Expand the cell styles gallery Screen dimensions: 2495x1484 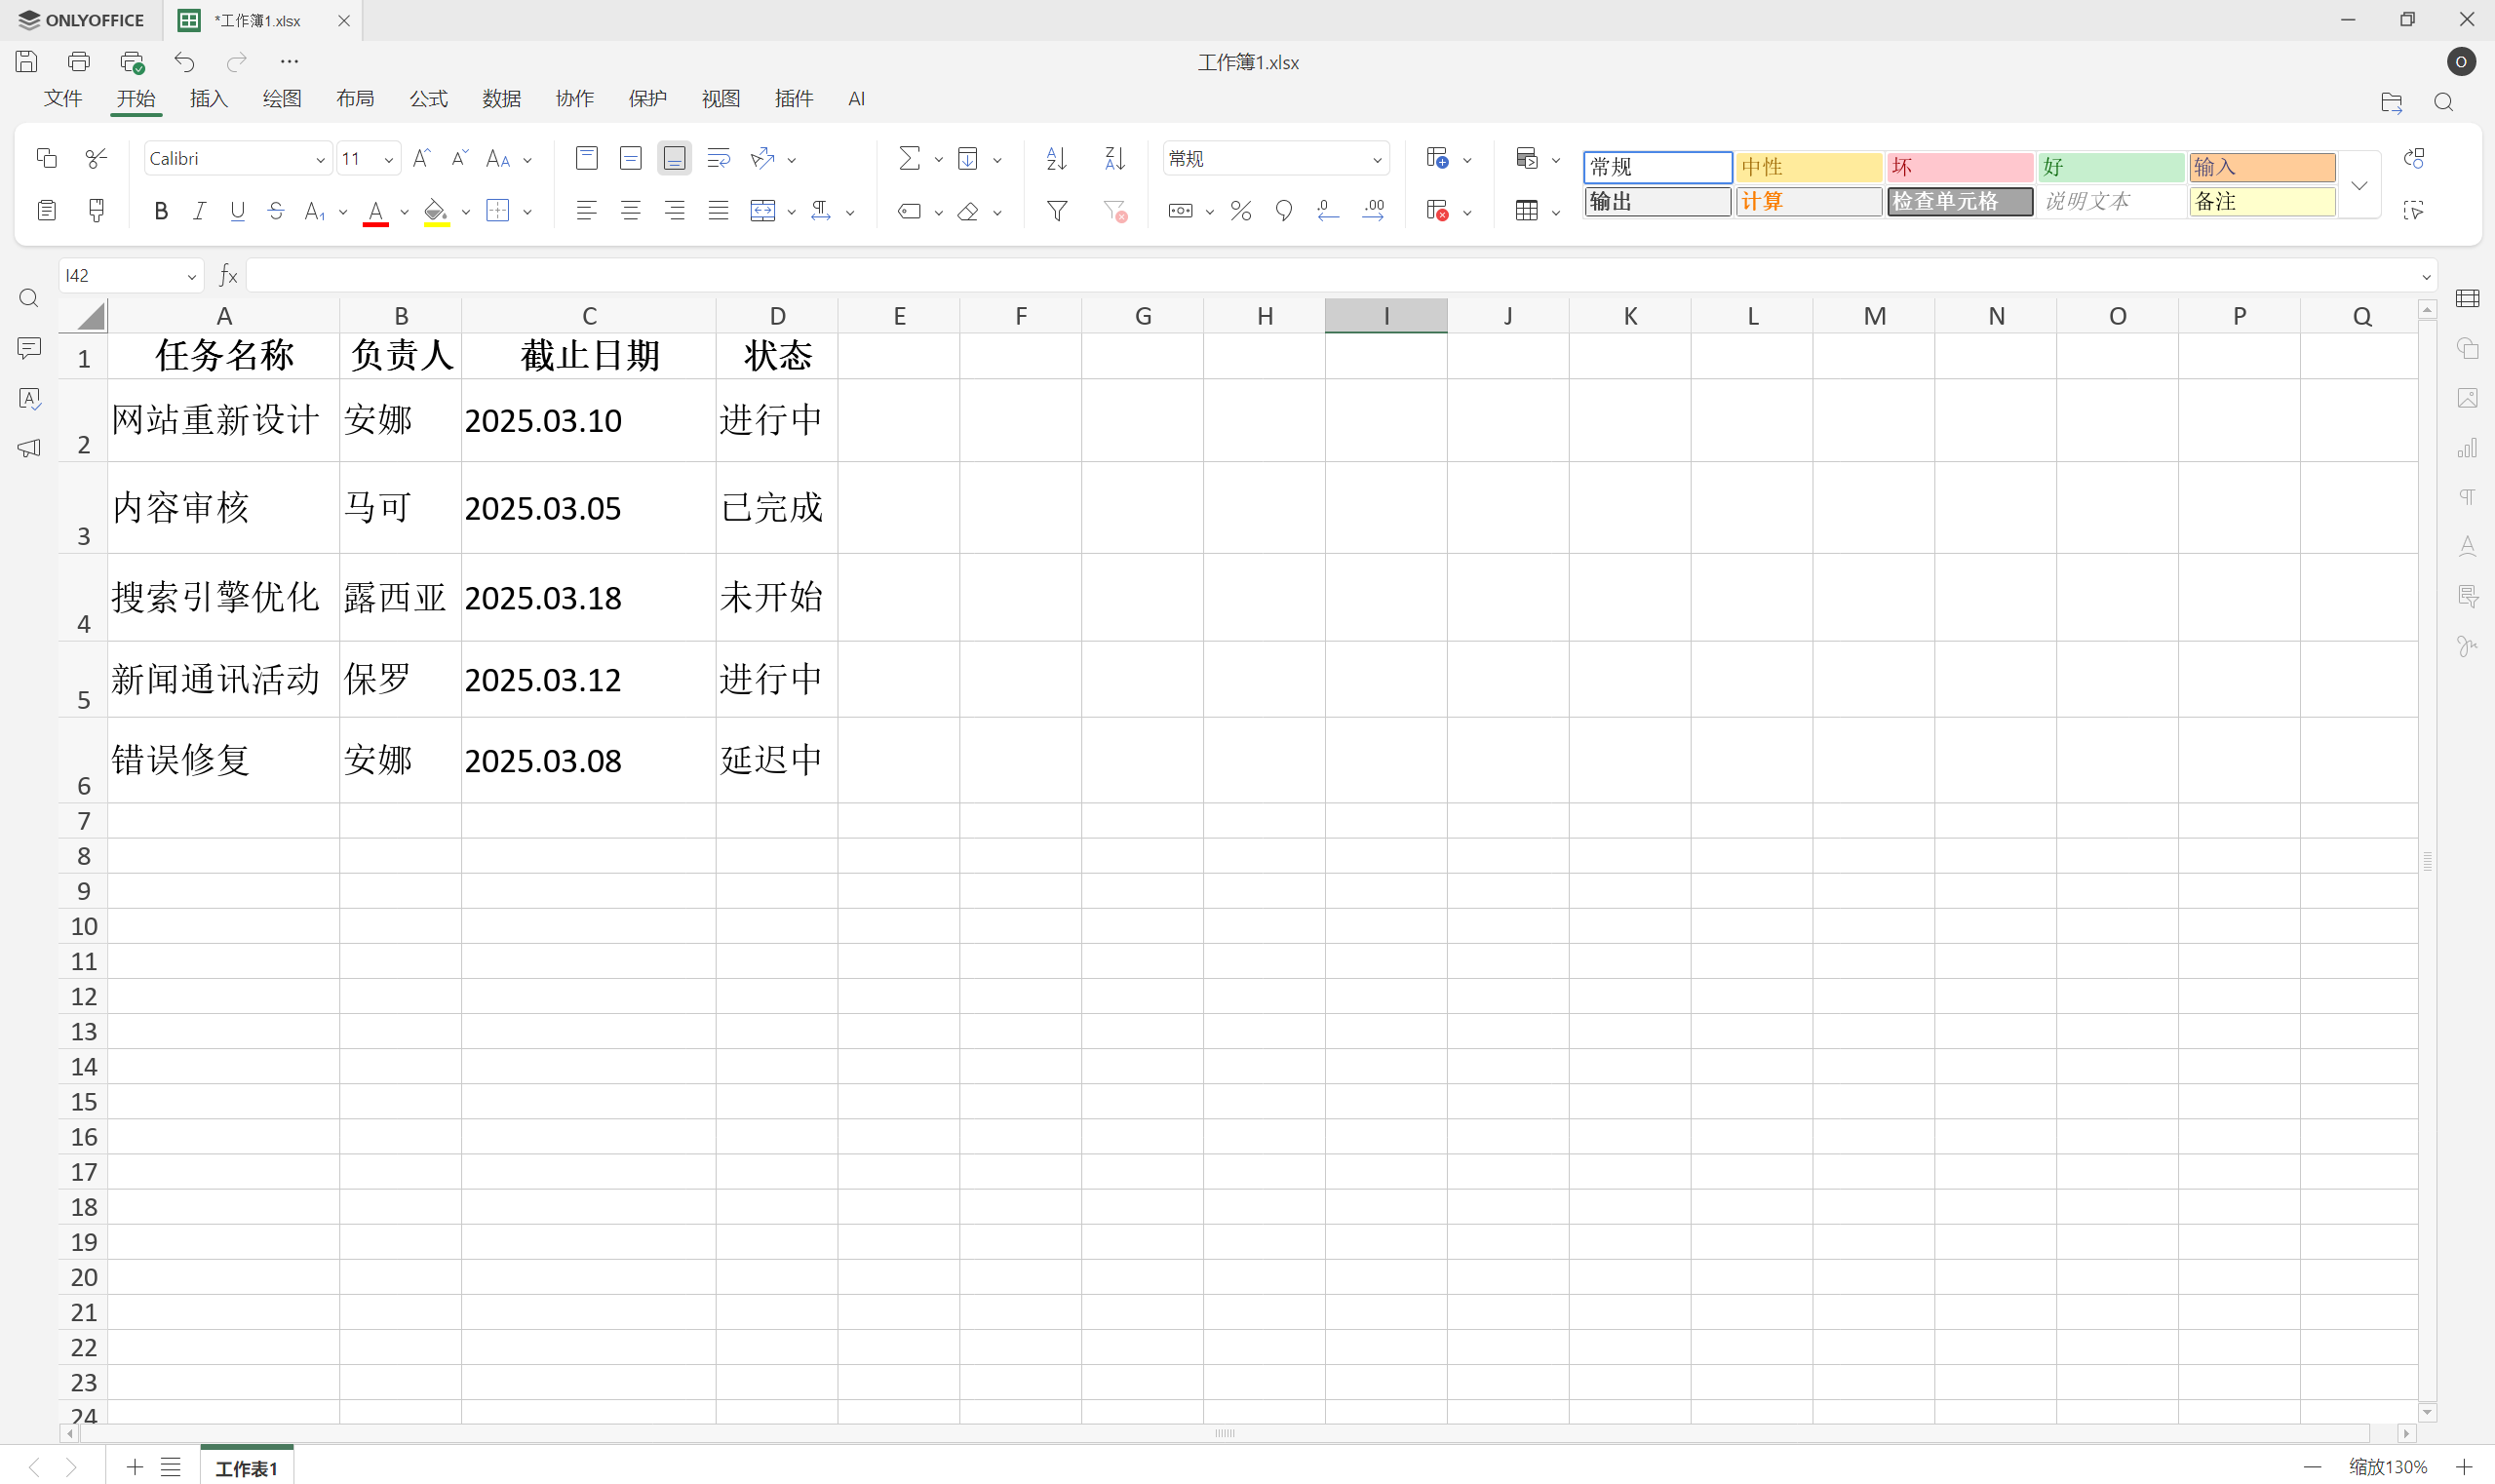pos(2360,185)
